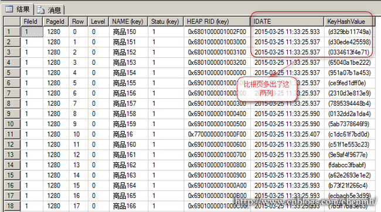Click the cell 商品160
Image resolution: width=381 pixels, height=212 pixels.
[128, 144]
